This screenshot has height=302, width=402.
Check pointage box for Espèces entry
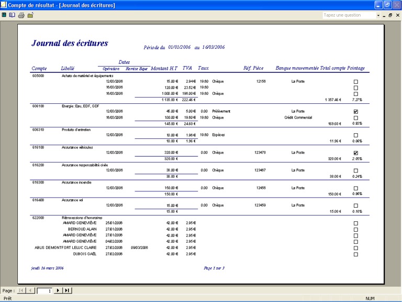coord(356,135)
